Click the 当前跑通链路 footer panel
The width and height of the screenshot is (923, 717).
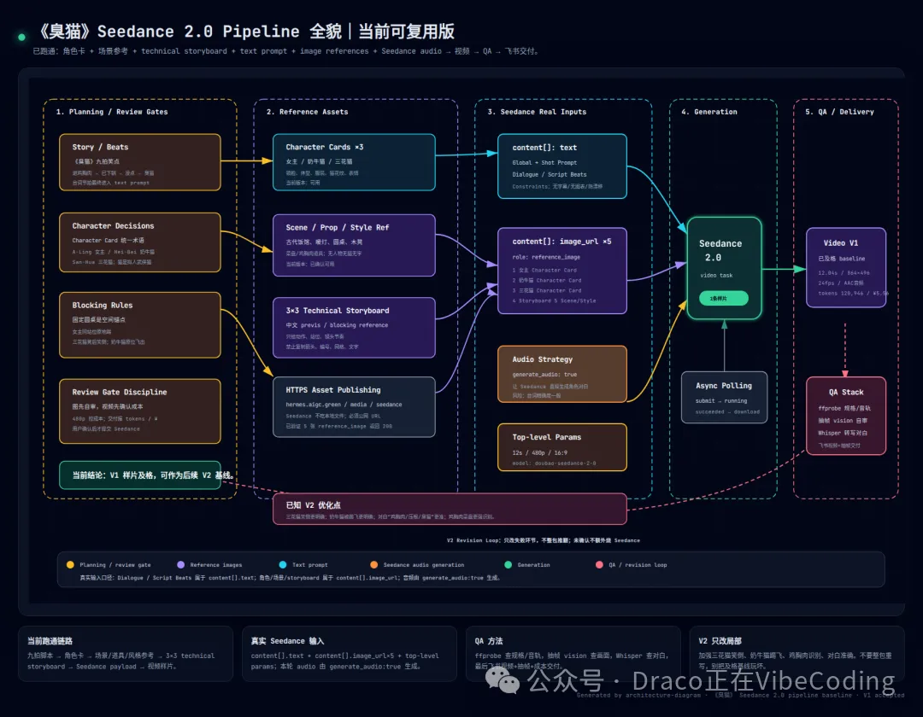(126, 654)
